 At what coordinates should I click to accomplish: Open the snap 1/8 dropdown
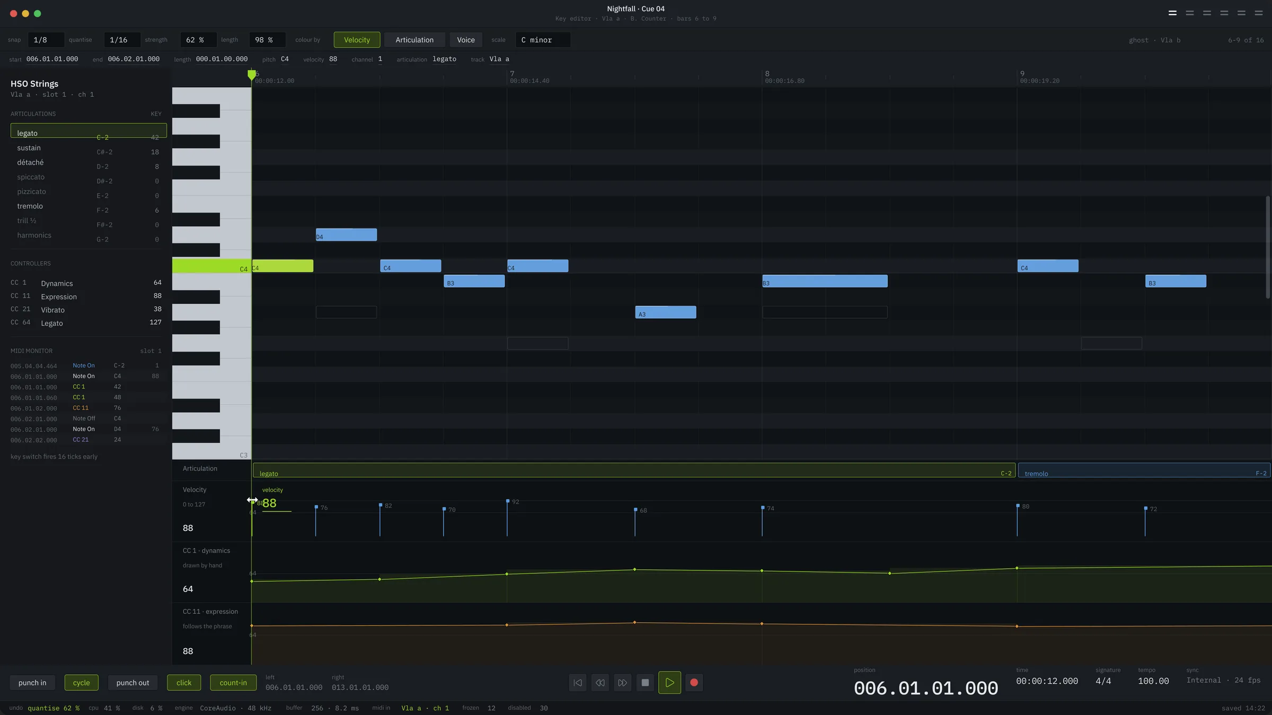[46, 40]
